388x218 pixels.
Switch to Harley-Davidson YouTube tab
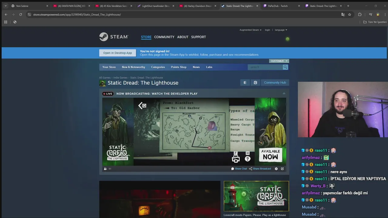[197, 6]
